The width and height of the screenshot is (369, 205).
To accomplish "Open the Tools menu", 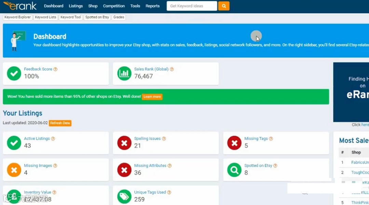I will point(135,6).
